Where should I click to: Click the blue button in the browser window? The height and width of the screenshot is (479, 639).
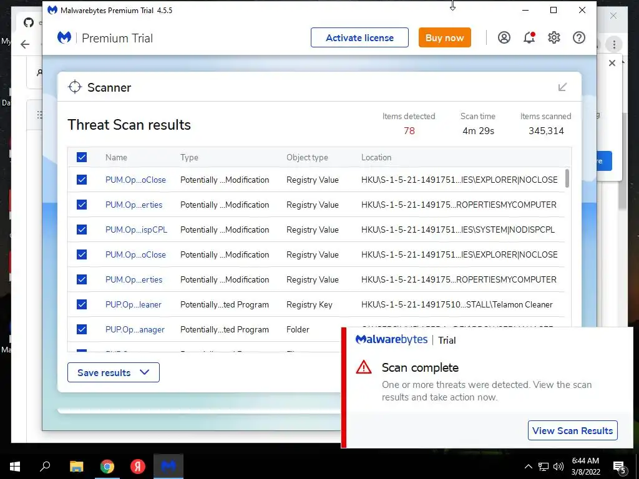pyautogui.click(x=604, y=161)
